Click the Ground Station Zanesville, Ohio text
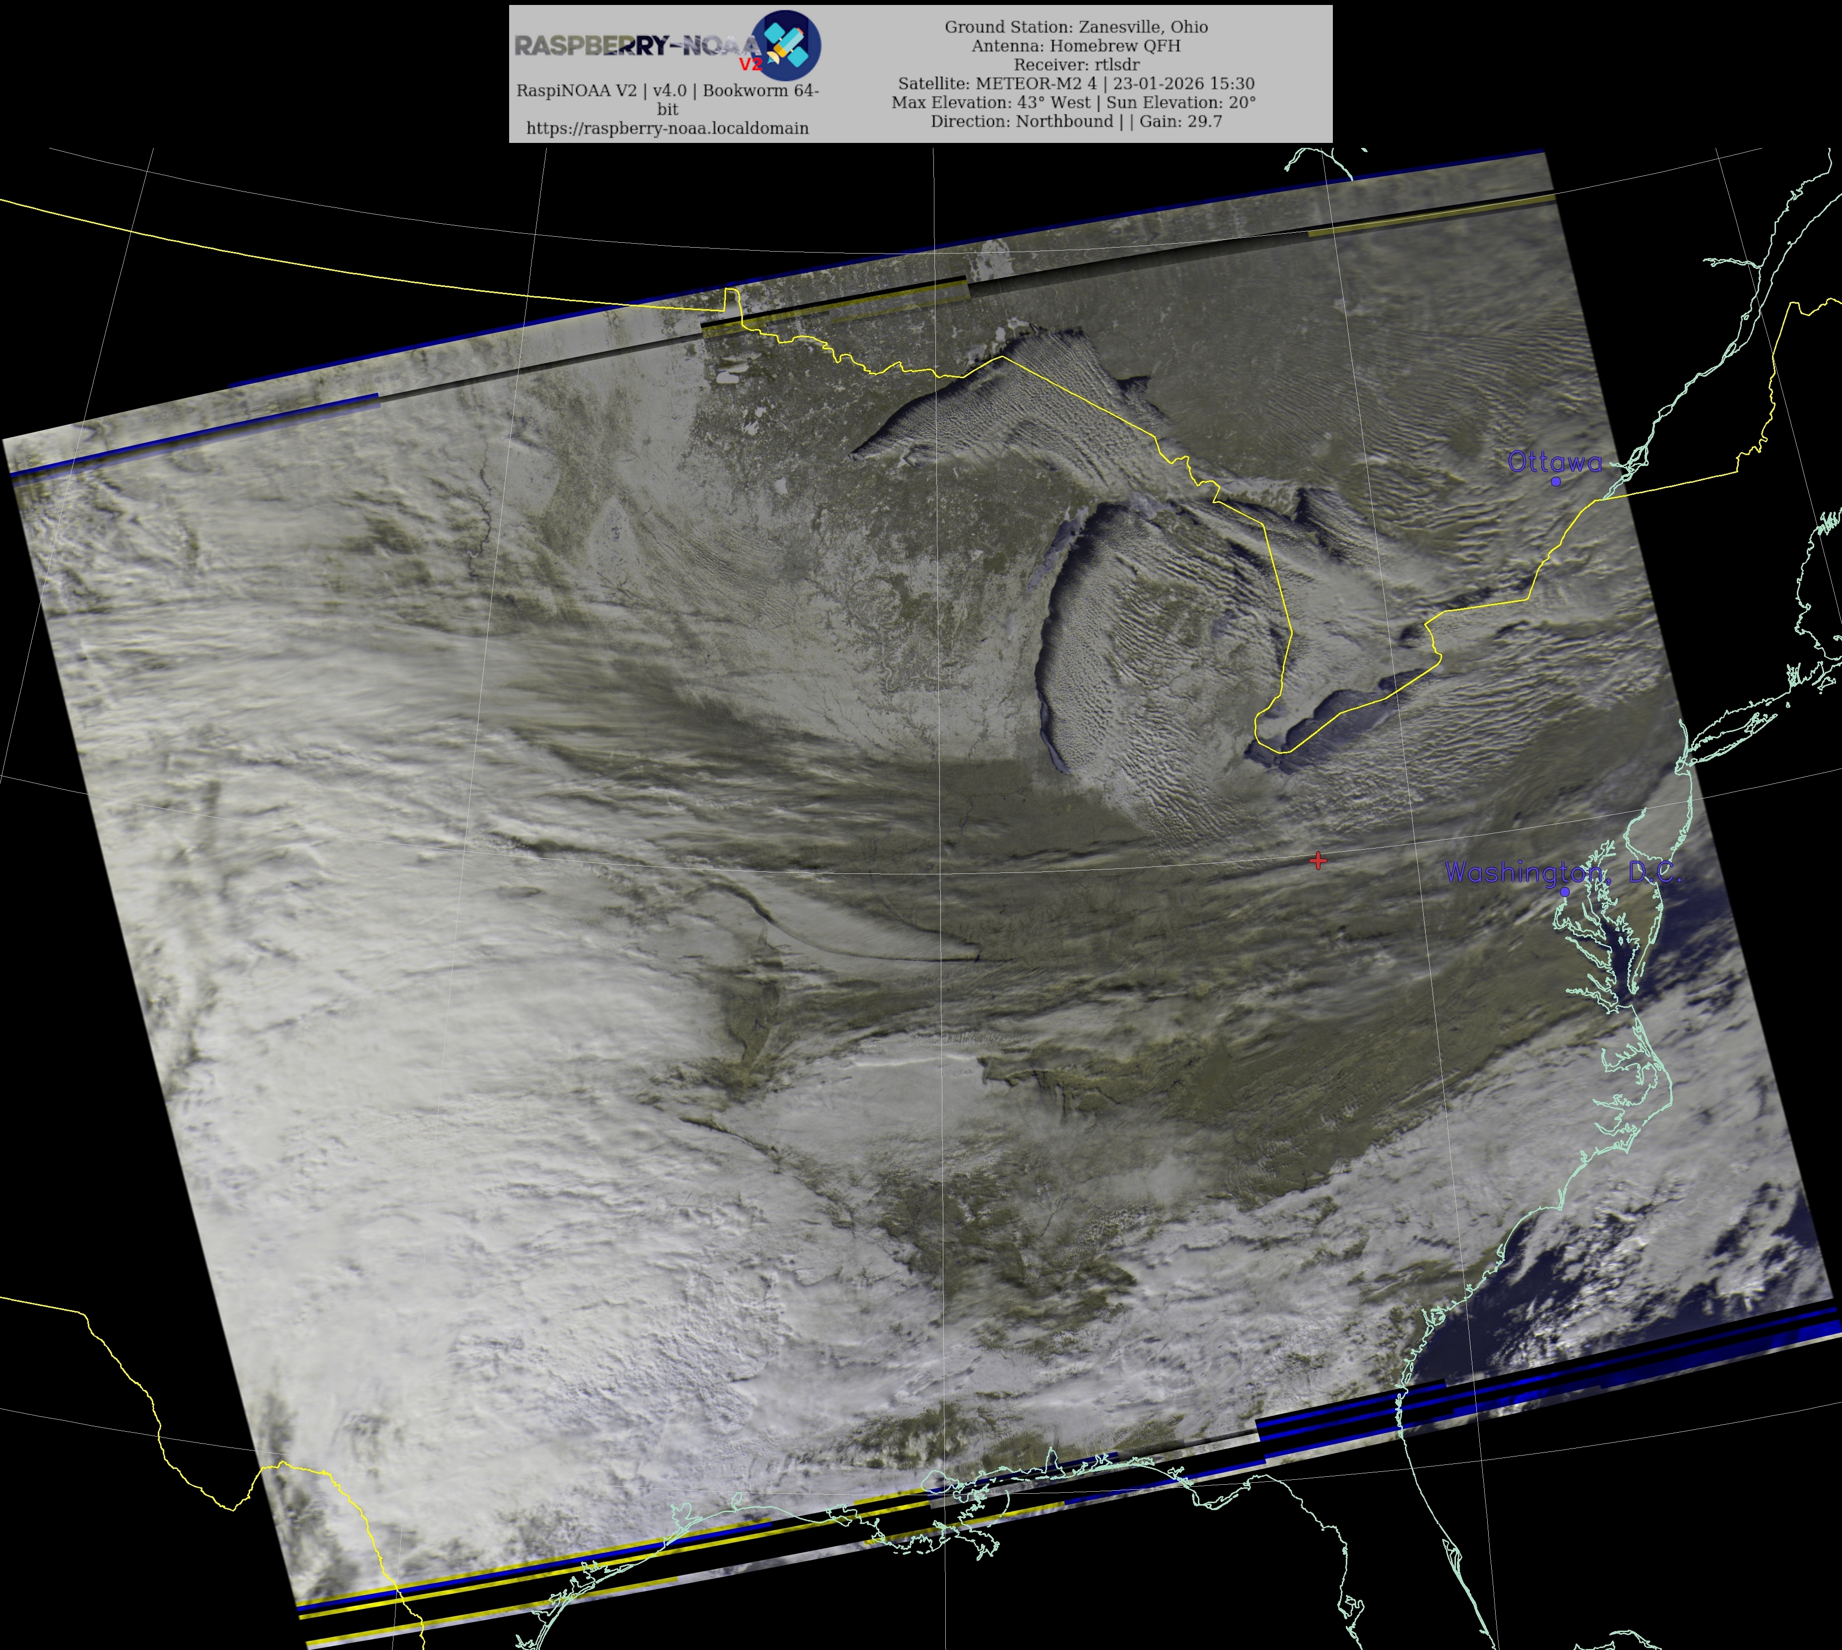1842x1650 pixels. point(1076,27)
